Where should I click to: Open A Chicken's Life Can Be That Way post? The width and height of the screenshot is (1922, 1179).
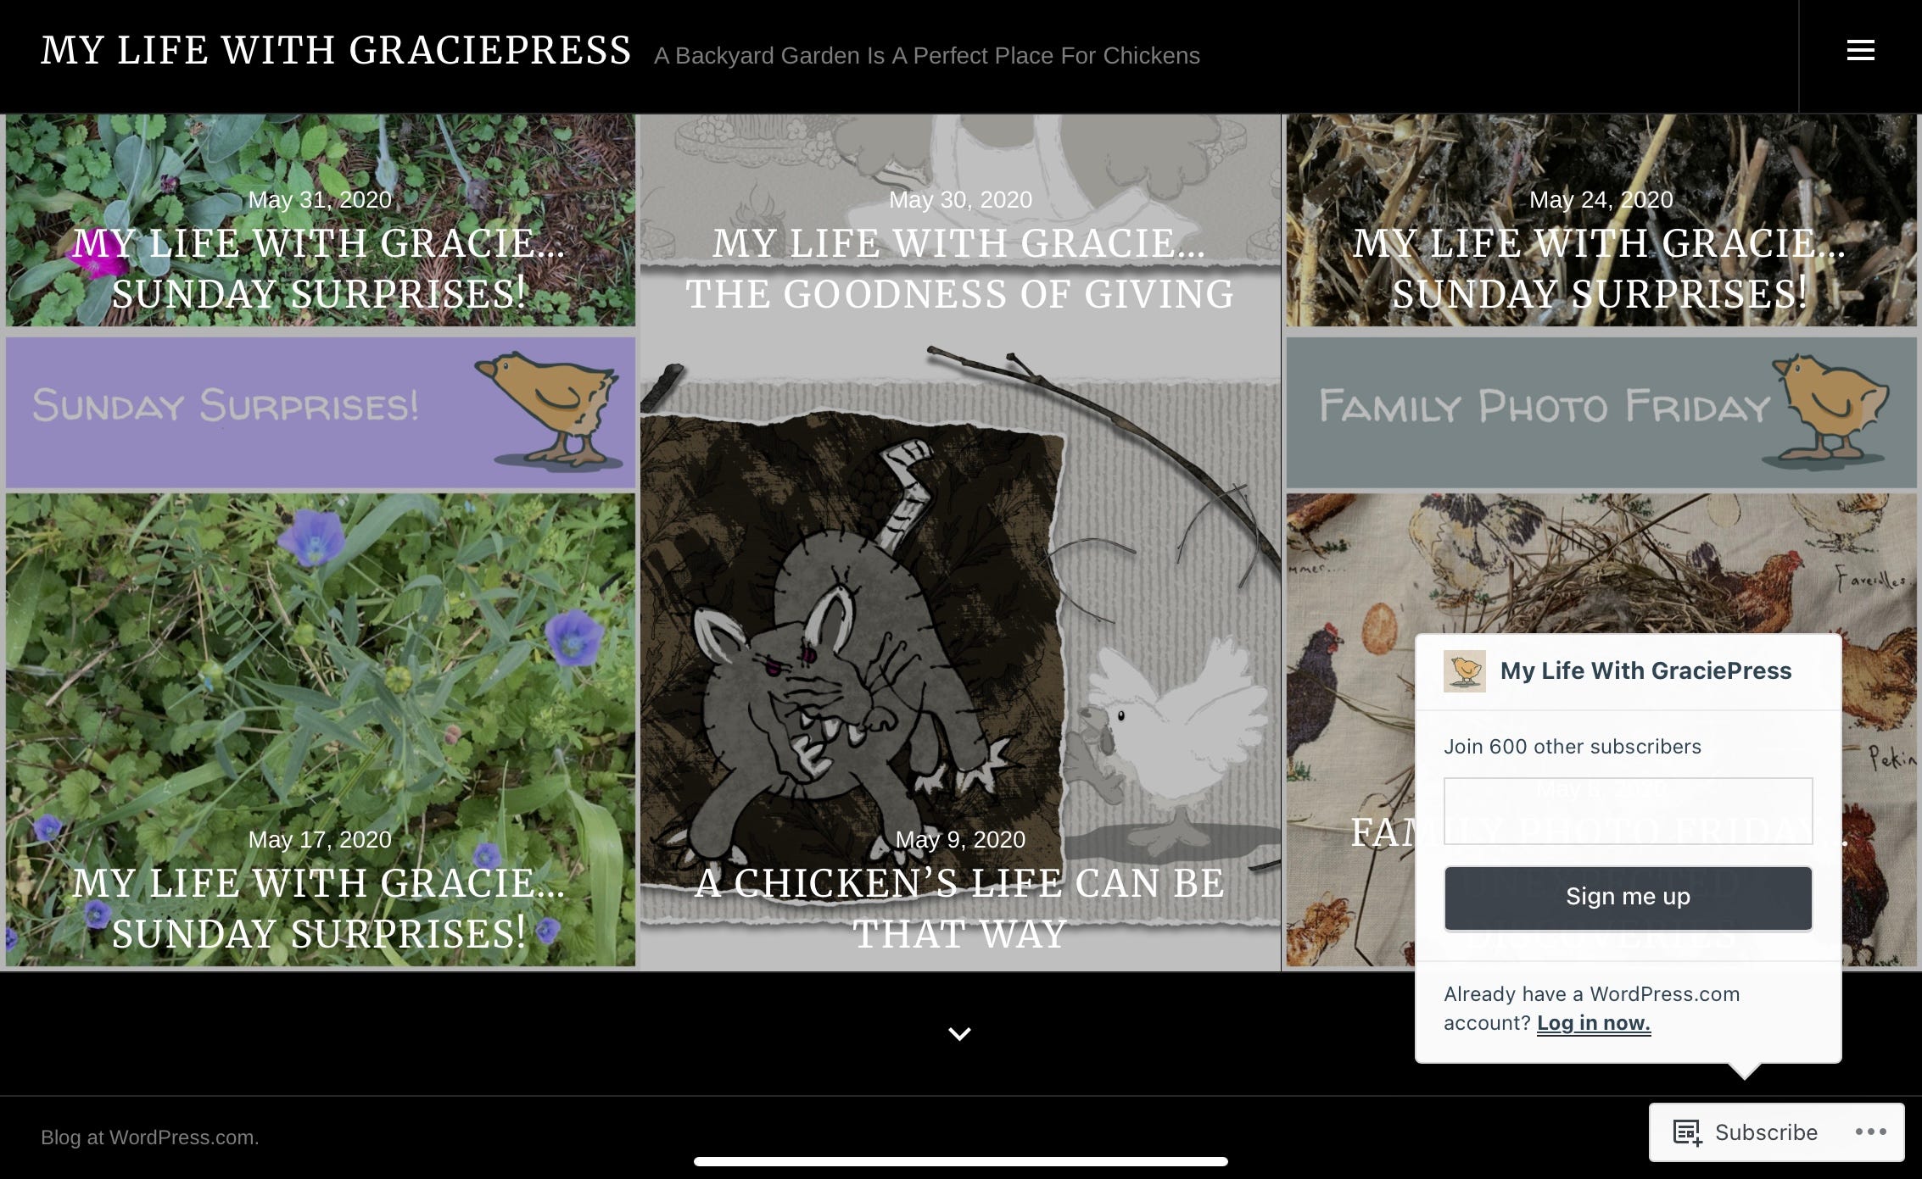click(x=959, y=908)
